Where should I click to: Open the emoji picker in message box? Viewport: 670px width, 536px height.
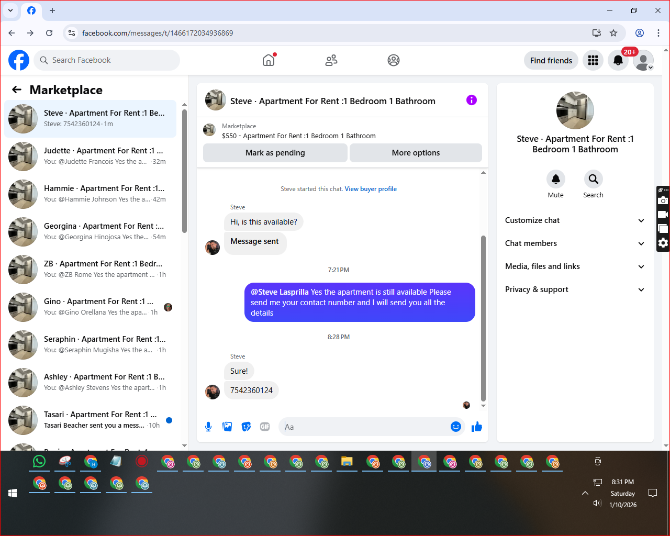[456, 427]
